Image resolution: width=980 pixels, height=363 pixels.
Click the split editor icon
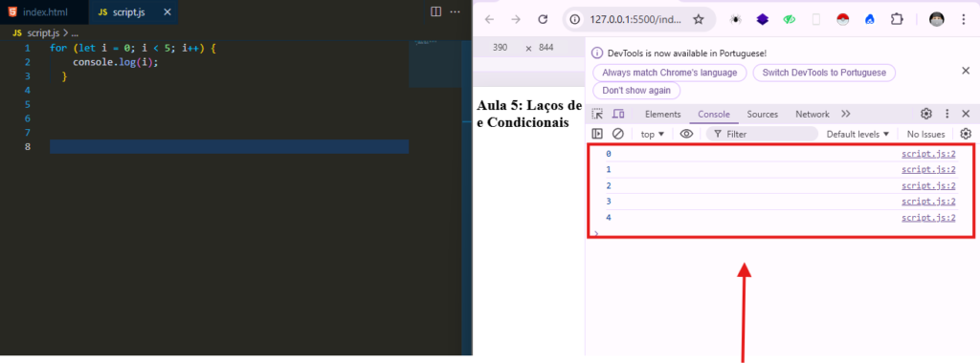coord(436,11)
